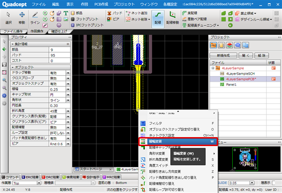Select the 配線移動 route move tool
The height and width of the screenshot is (193, 282).
172,18
